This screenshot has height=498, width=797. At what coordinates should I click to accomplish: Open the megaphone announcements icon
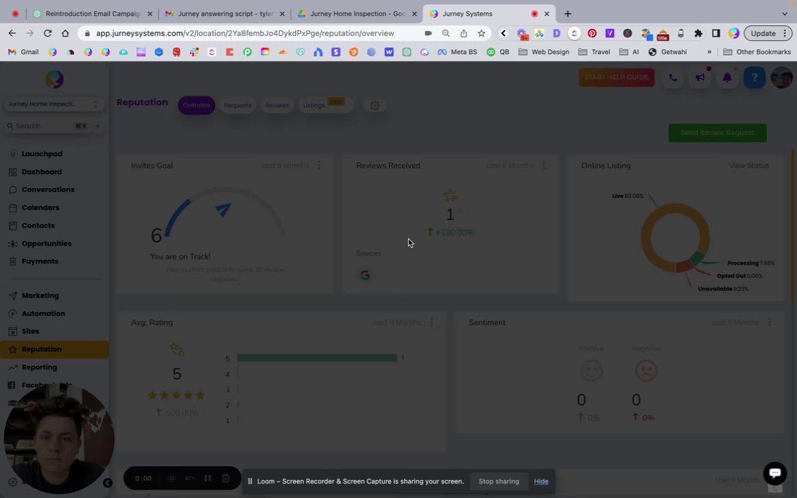(700, 77)
